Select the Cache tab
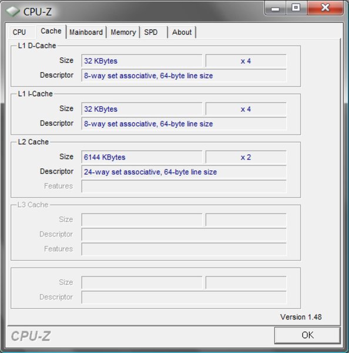This screenshot has width=349, height=353. 51,31
